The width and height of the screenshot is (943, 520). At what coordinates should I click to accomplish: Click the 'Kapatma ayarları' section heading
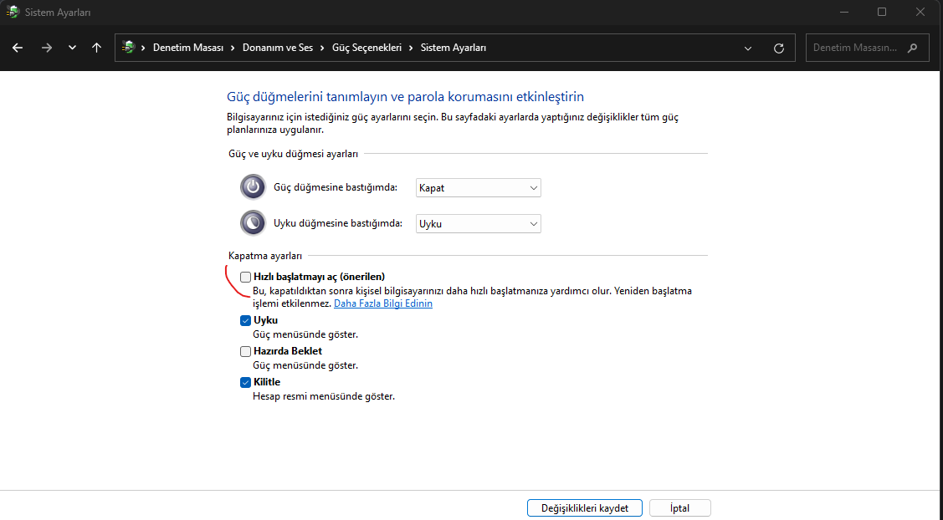(265, 256)
